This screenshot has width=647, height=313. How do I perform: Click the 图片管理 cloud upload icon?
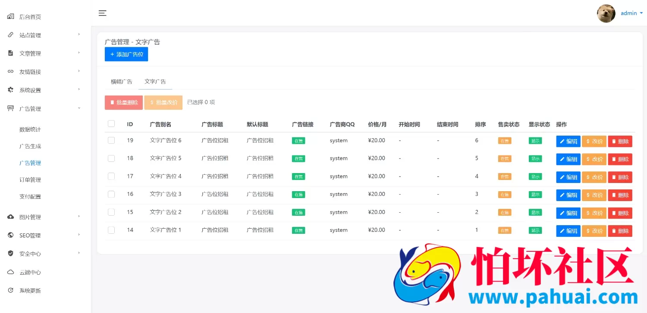(x=11, y=217)
